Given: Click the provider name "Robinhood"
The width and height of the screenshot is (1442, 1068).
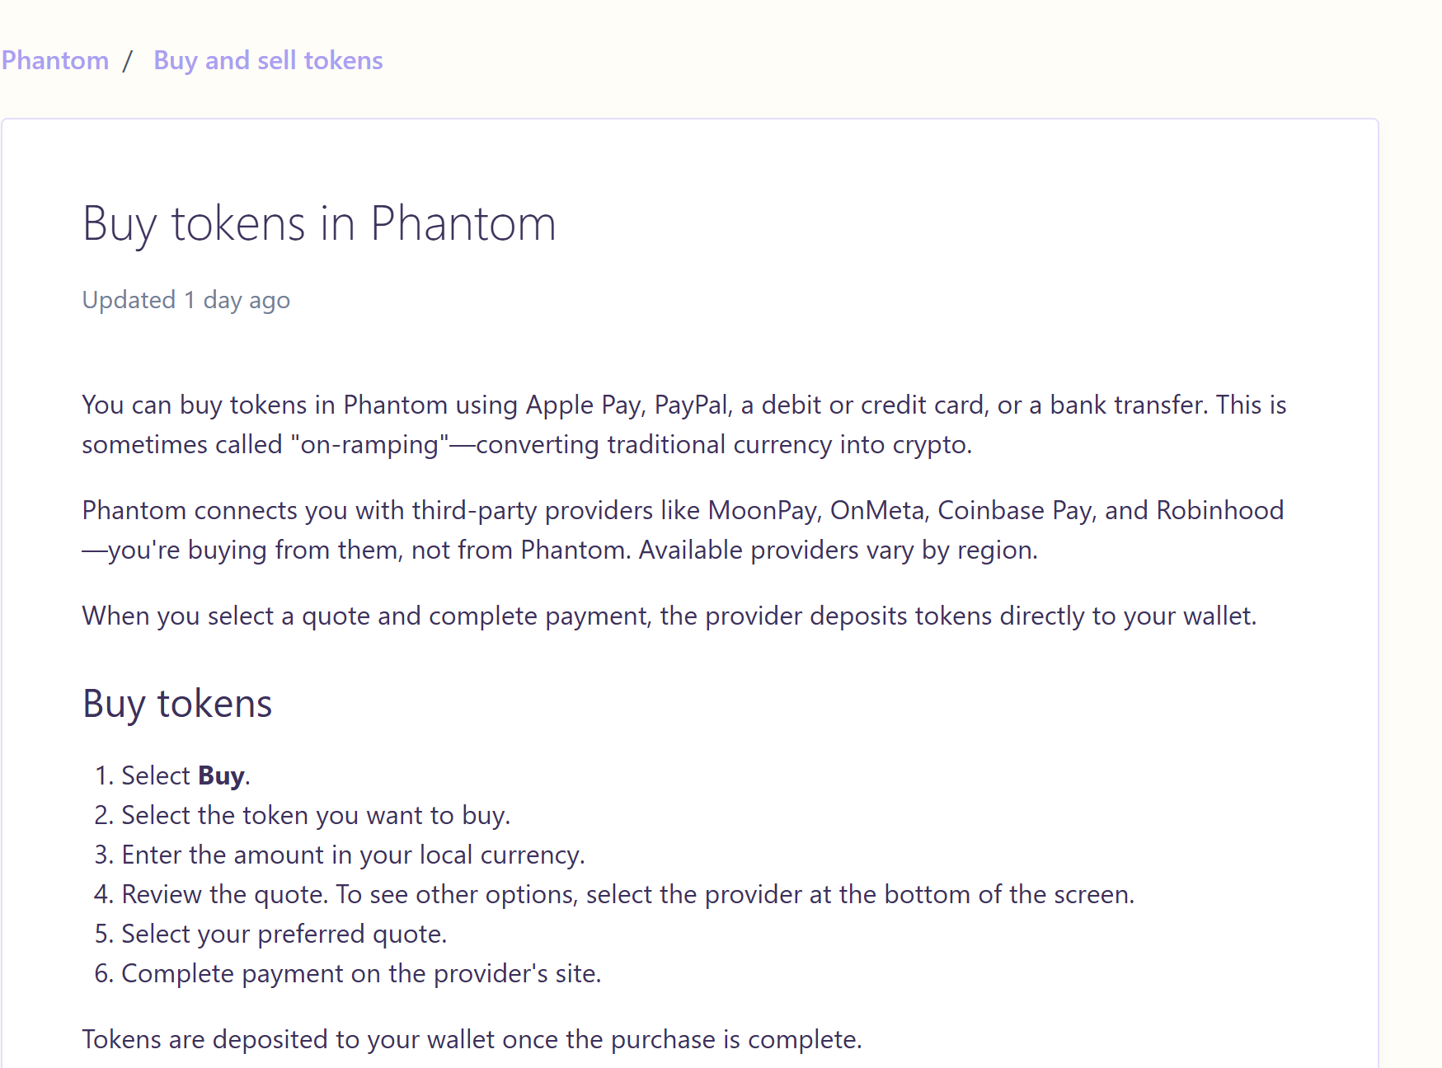Looking at the screenshot, I should [1219, 511].
